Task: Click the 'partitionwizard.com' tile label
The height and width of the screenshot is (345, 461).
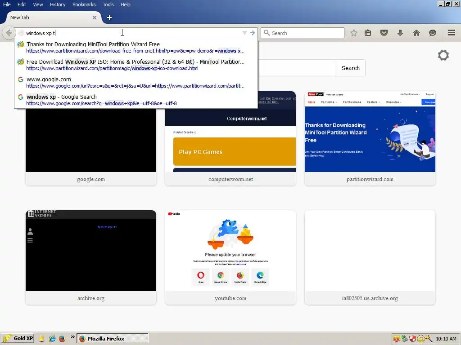Action: point(370,179)
